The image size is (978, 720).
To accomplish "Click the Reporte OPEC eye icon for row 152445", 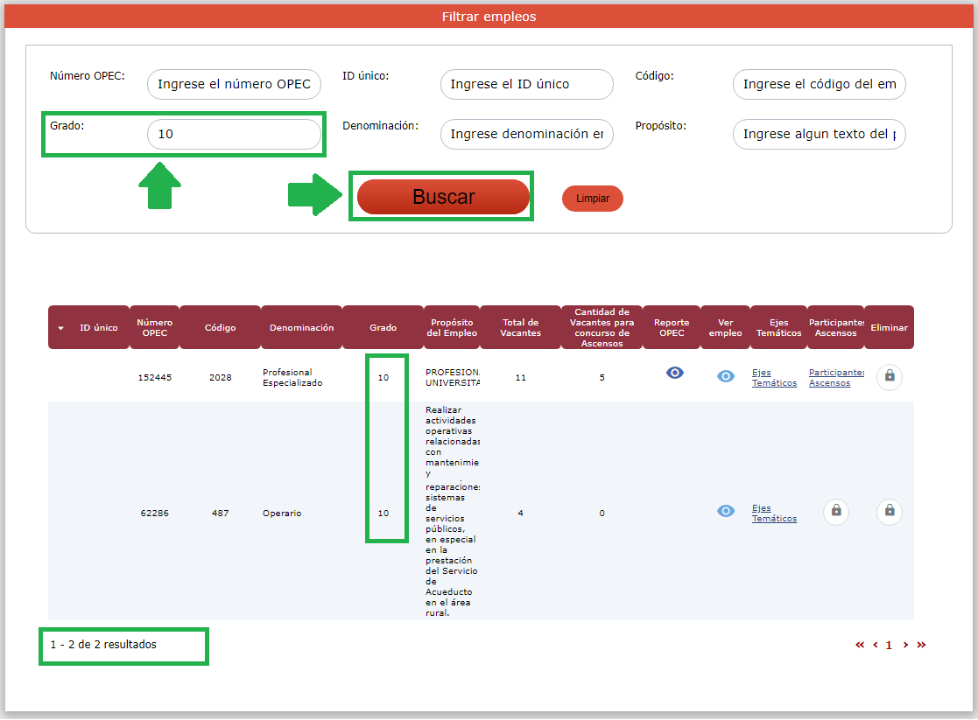I will coord(673,373).
